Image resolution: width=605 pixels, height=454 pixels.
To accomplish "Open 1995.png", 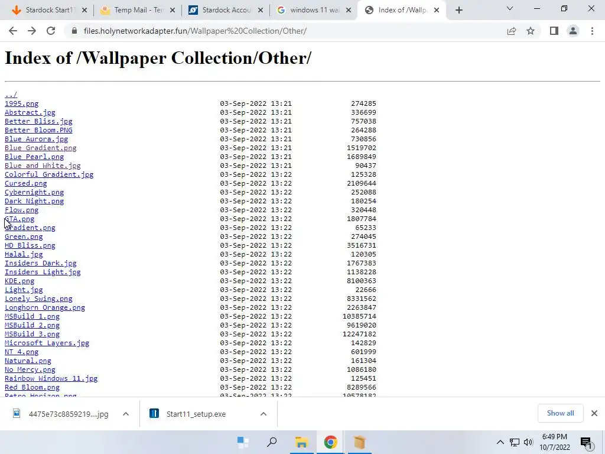I will click(x=22, y=103).
